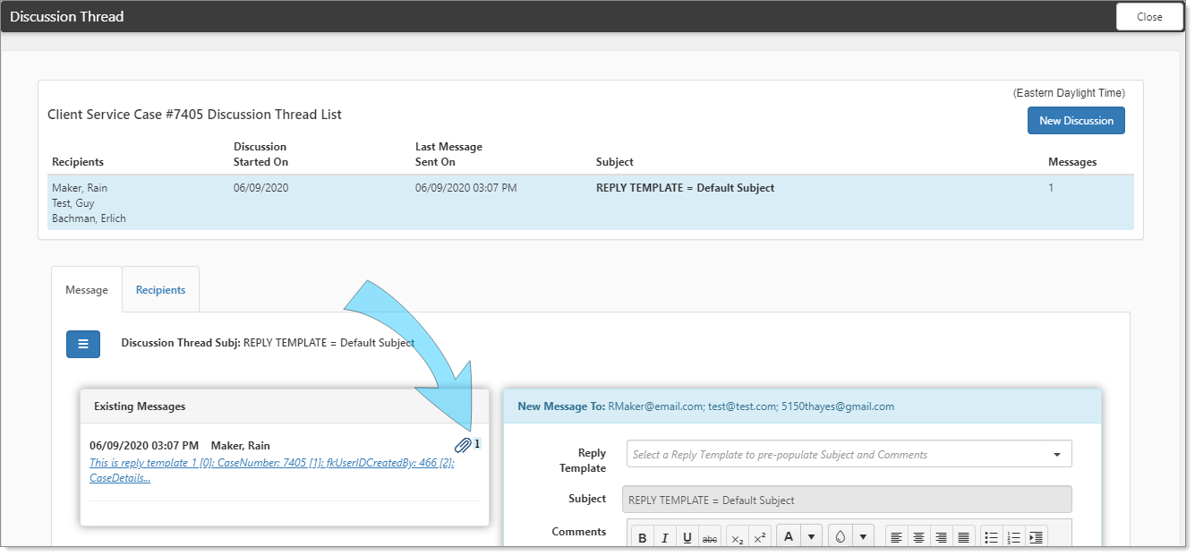Insert a bulleted list
The image size is (1195, 556).
click(x=991, y=537)
